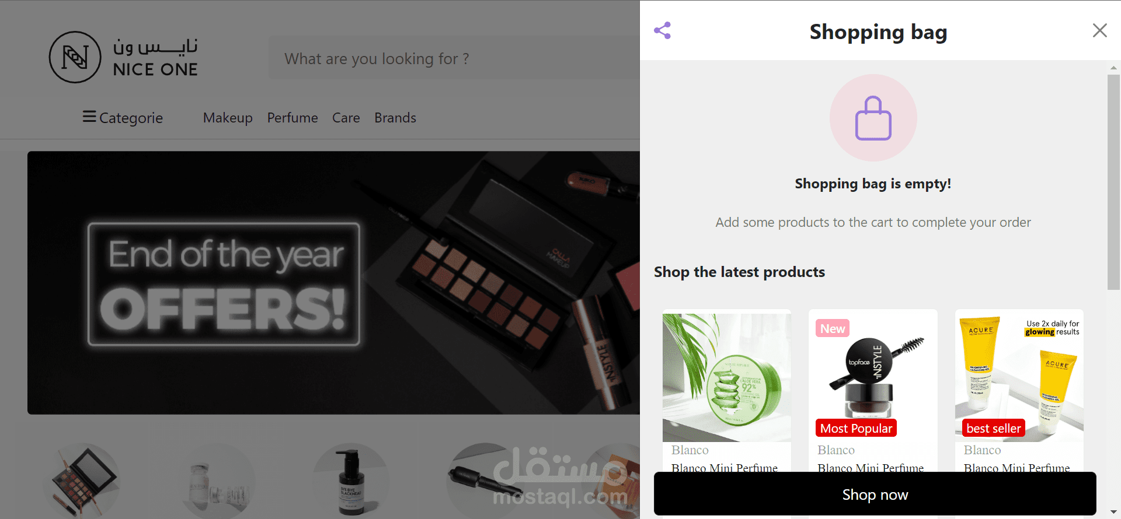The width and height of the screenshot is (1121, 519).
Task: Click the shopping bag panel scrollbar
Action: pyautogui.click(x=1113, y=182)
